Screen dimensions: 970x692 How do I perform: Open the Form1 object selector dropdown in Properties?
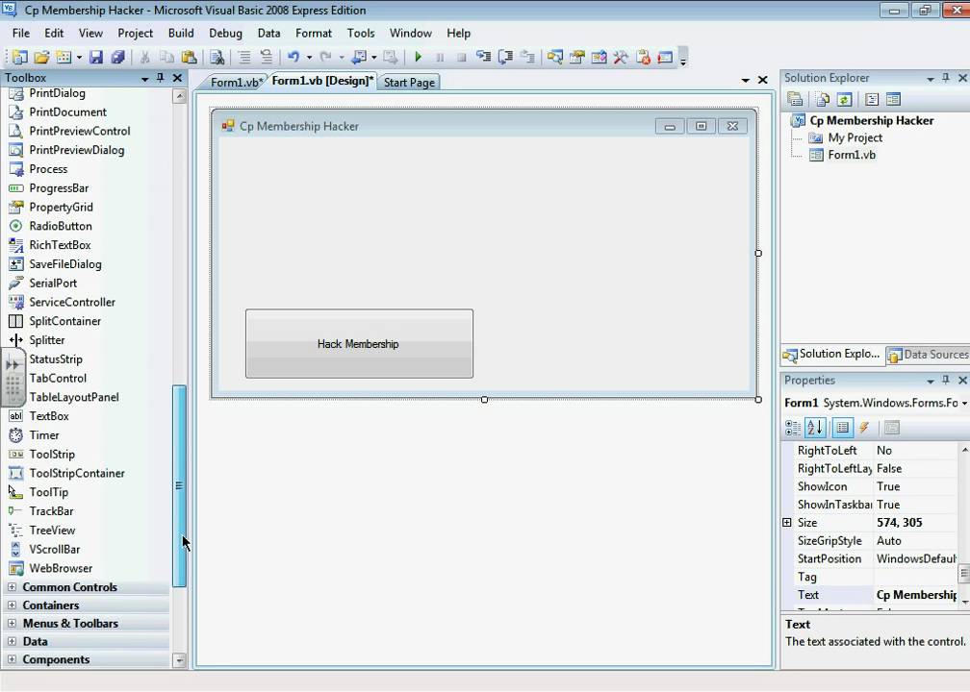(964, 403)
